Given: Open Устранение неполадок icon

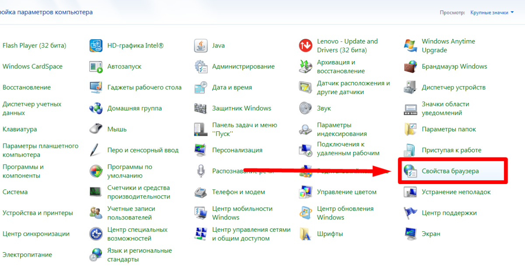Looking at the screenshot, I should (410, 192).
